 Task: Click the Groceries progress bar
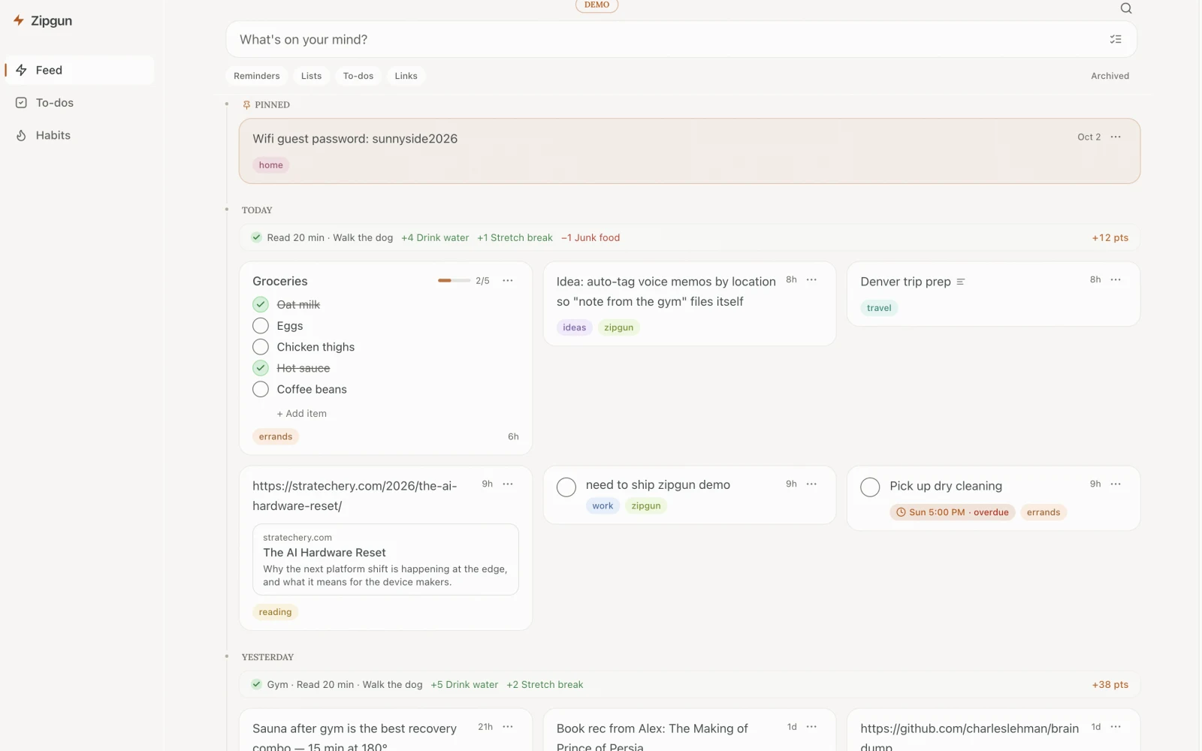tap(454, 280)
